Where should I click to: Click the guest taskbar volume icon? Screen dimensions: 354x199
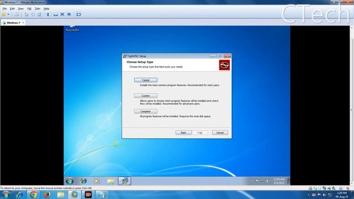[267, 181]
